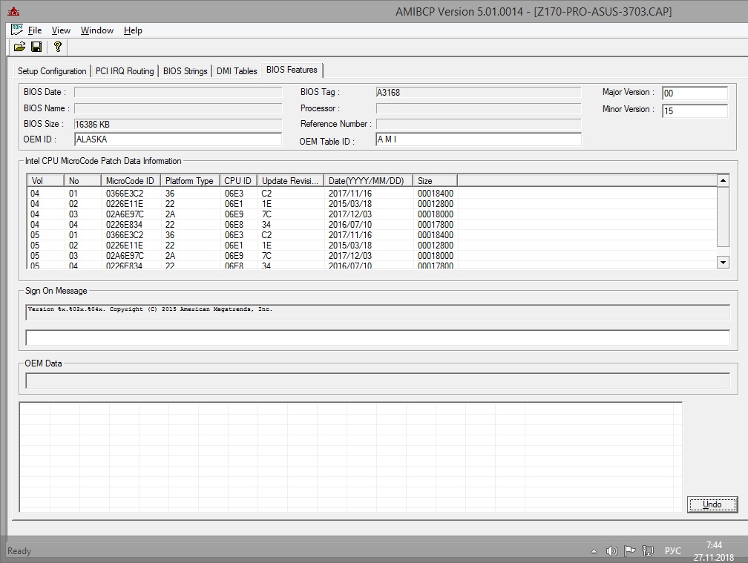
Task: Click the OEM Data field
Action: 378,381
